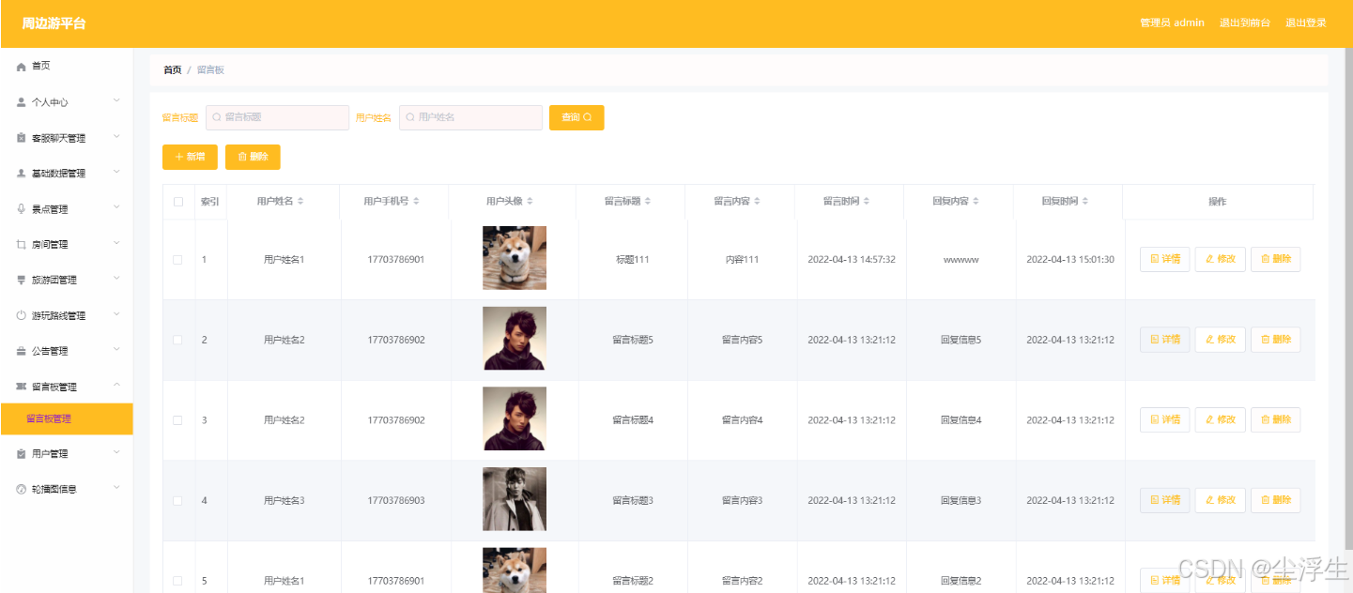Viewport: 1353px width, 593px height.
Task: Open 公告管理 menu label
Action: tap(50, 351)
